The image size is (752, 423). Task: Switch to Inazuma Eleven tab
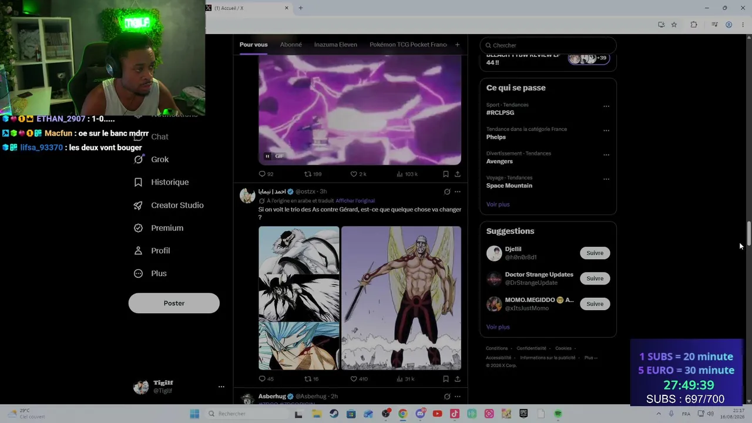pyautogui.click(x=335, y=45)
